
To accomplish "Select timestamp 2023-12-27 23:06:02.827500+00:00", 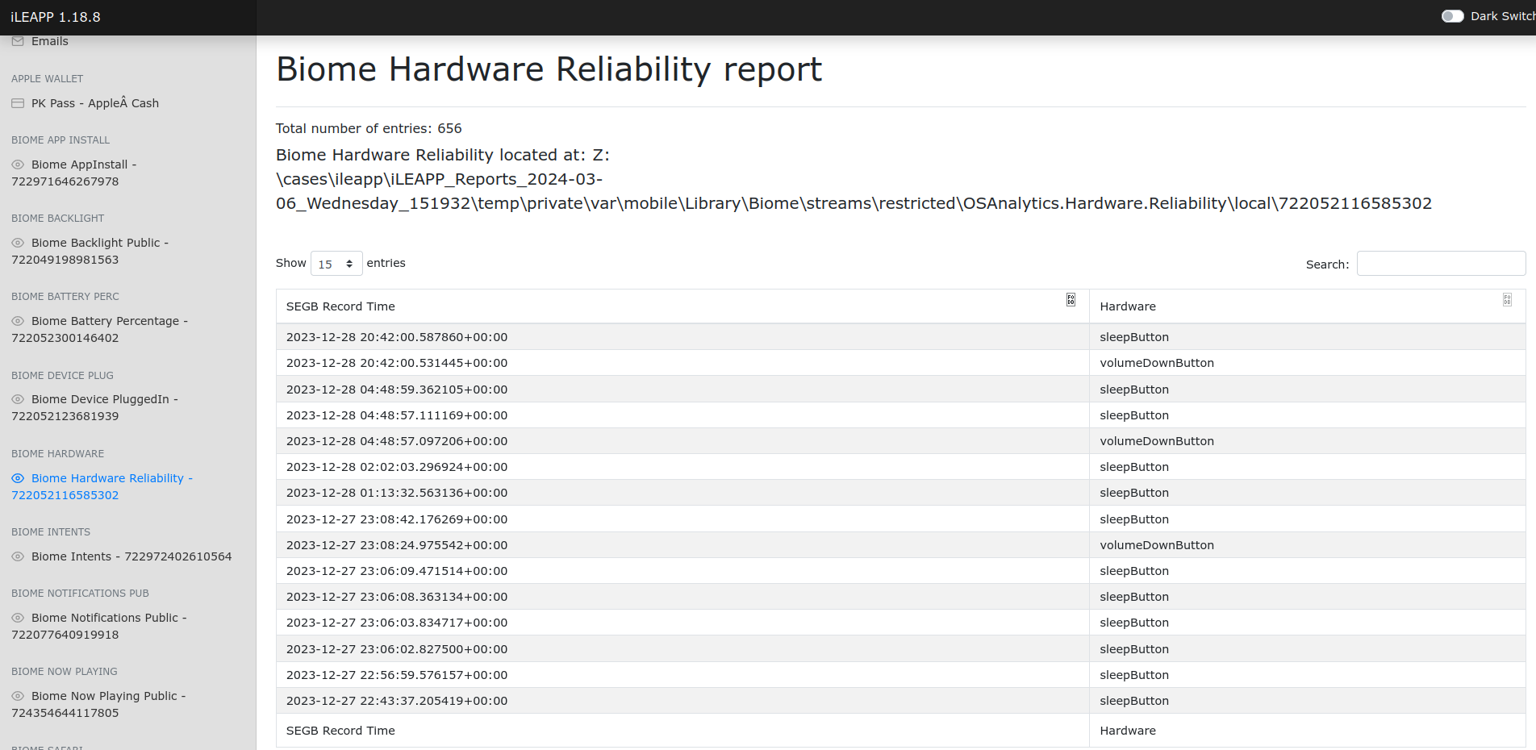I will [397, 649].
